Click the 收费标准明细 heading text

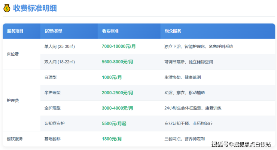click(x=35, y=8)
